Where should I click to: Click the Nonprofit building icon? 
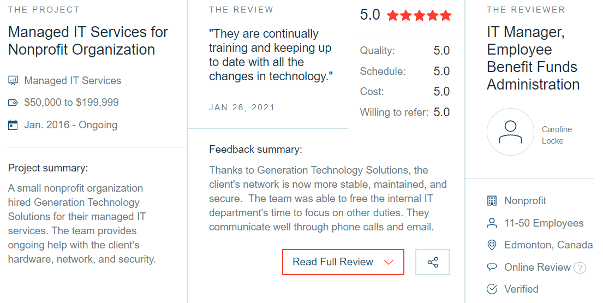(x=492, y=201)
